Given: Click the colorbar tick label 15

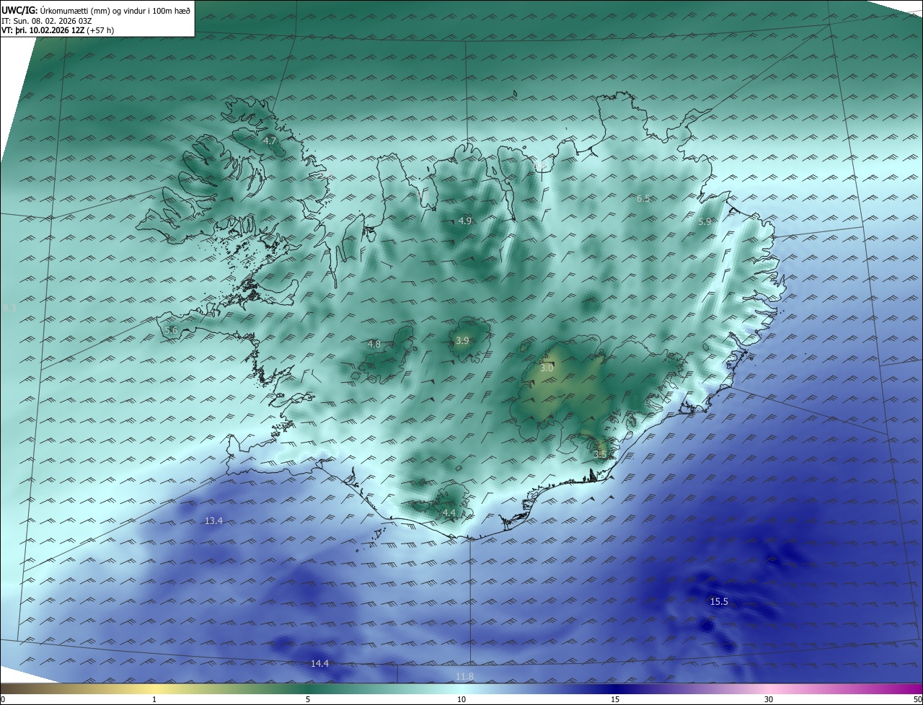Looking at the screenshot, I should pyautogui.click(x=615, y=699).
